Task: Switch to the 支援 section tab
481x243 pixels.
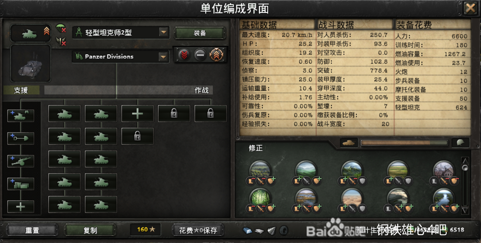Action: point(21,90)
